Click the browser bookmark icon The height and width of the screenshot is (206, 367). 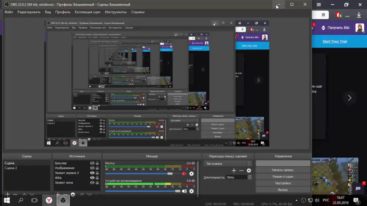323,15
